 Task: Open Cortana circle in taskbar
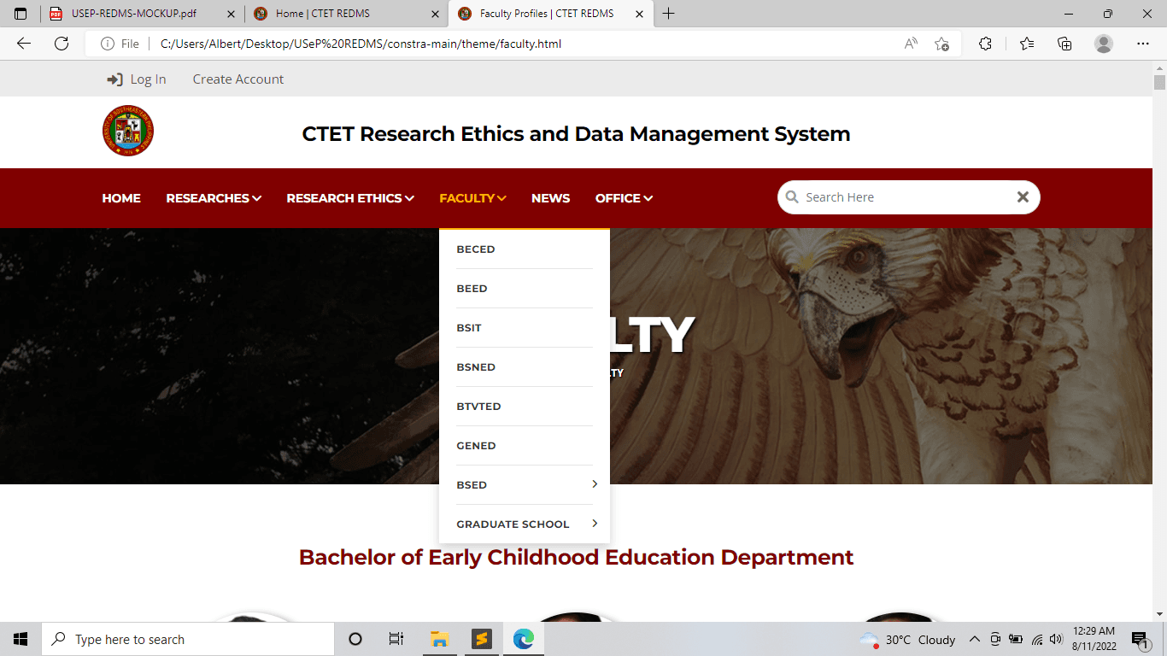pyautogui.click(x=355, y=639)
